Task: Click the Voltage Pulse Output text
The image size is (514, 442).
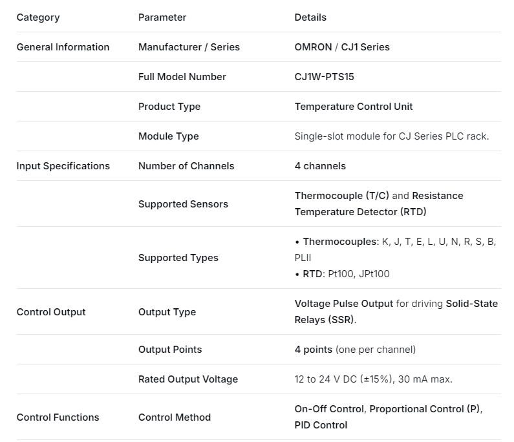Action: [344, 304]
